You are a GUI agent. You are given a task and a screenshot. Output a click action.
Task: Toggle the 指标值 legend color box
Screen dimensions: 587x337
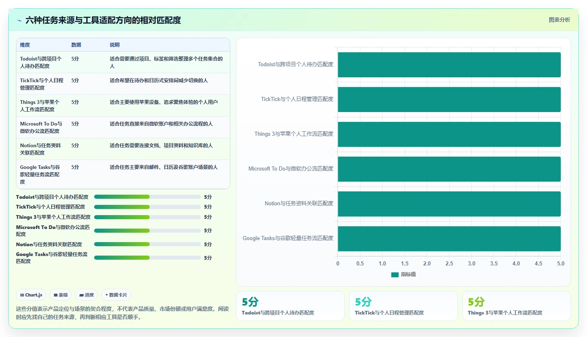point(395,275)
